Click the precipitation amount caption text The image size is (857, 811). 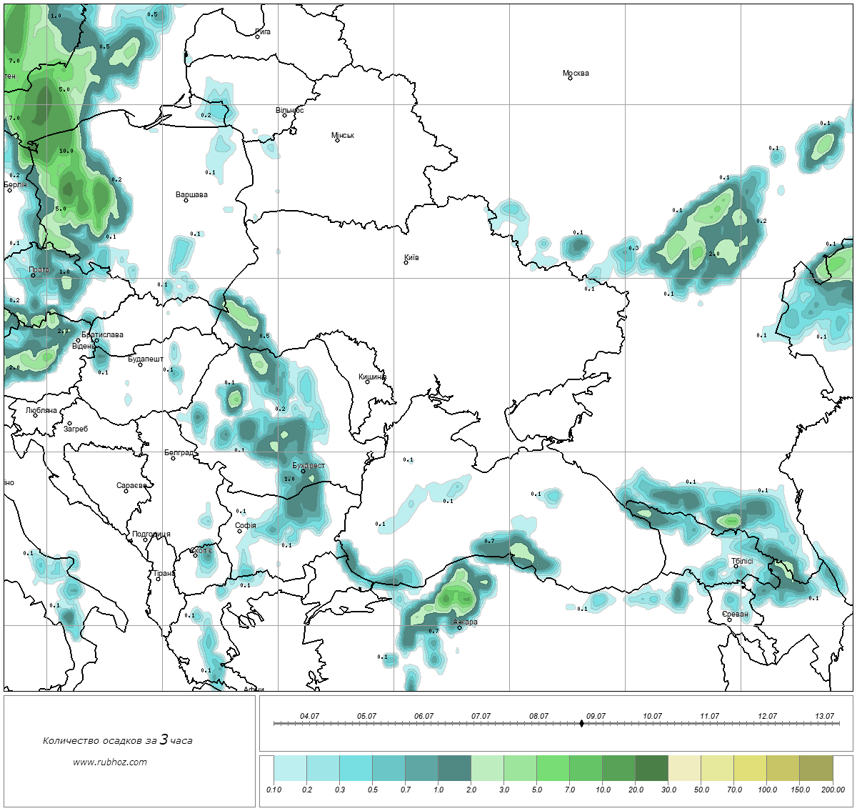(x=117, y=740)
